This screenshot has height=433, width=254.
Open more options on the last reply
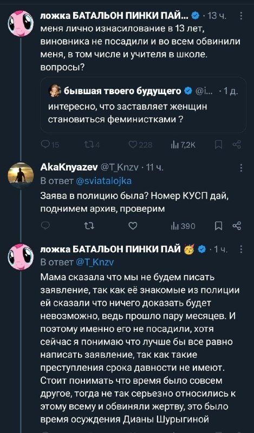(x=241, y=250)
